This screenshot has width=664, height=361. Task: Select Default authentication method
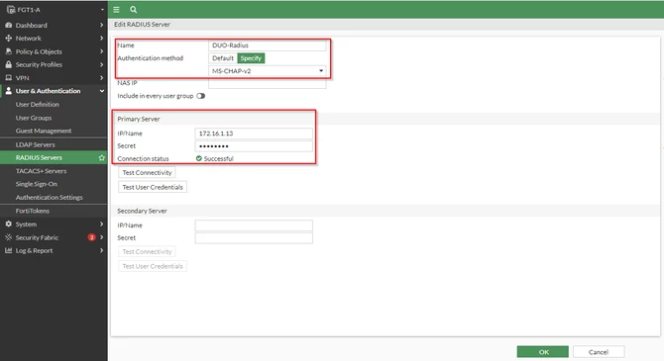223,58
